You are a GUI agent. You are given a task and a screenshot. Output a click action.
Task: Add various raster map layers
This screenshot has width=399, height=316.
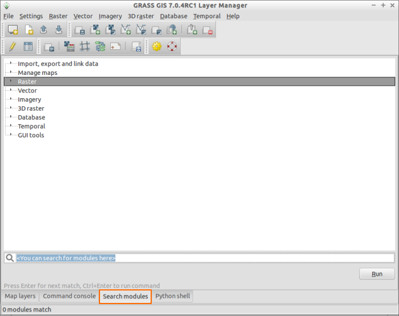[x=110, y=30]
